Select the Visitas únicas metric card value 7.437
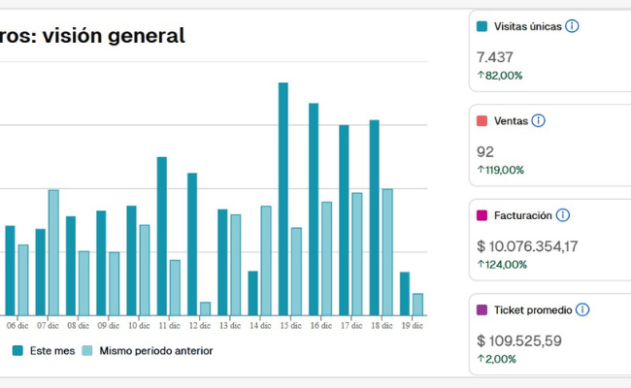 click(495, 57)
